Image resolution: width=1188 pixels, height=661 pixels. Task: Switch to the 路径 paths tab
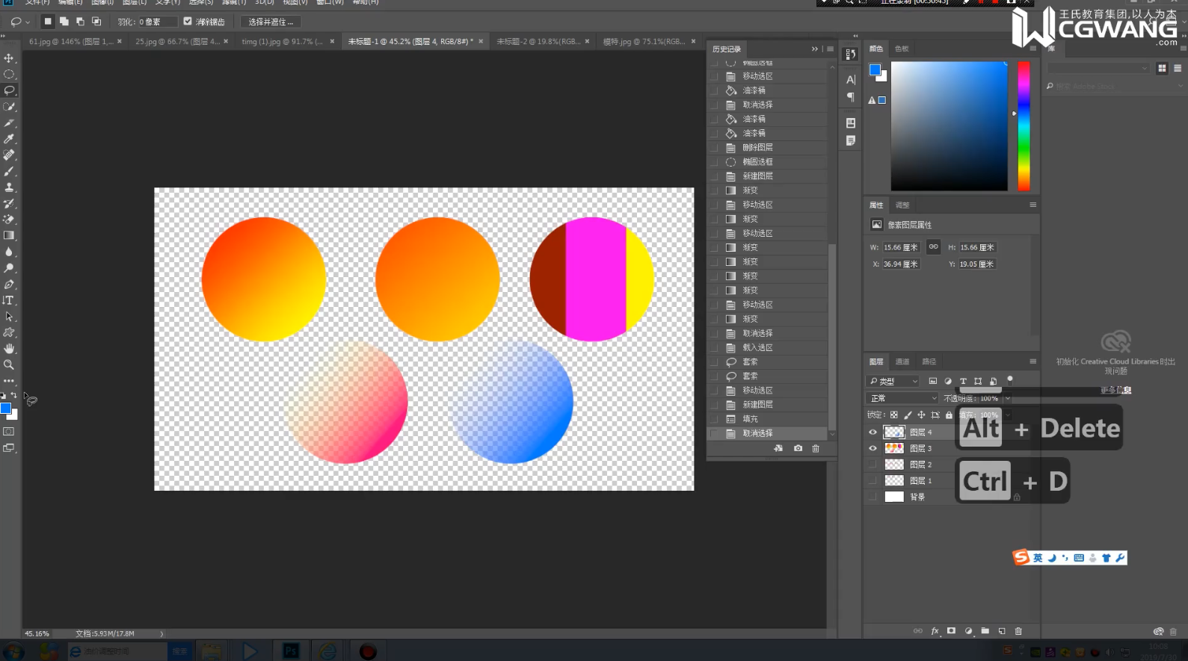coord(929,361)
